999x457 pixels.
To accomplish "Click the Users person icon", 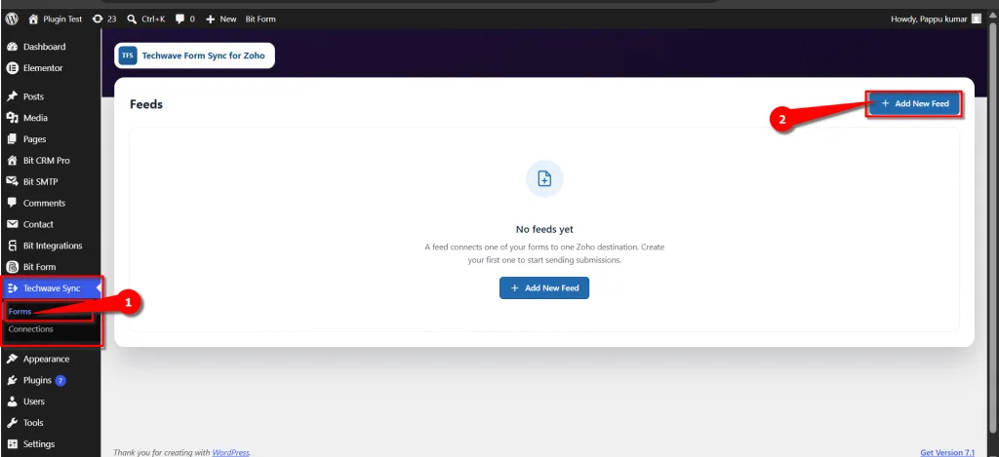I will tap(12, 401).
